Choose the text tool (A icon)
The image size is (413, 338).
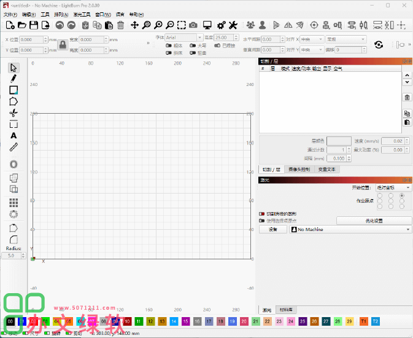click(14, 135)
